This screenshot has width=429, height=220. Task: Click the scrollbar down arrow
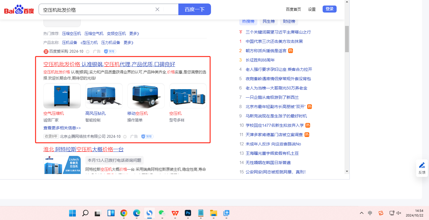coord(347,171)
